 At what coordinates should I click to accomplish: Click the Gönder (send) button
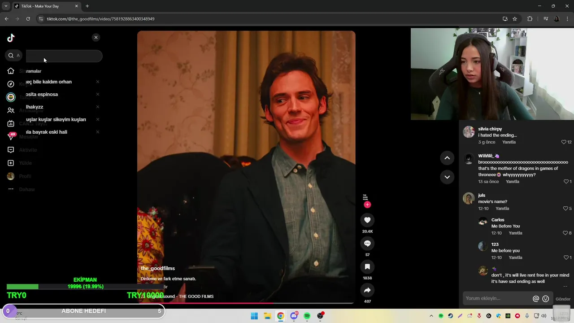click(x=563, y=299)
